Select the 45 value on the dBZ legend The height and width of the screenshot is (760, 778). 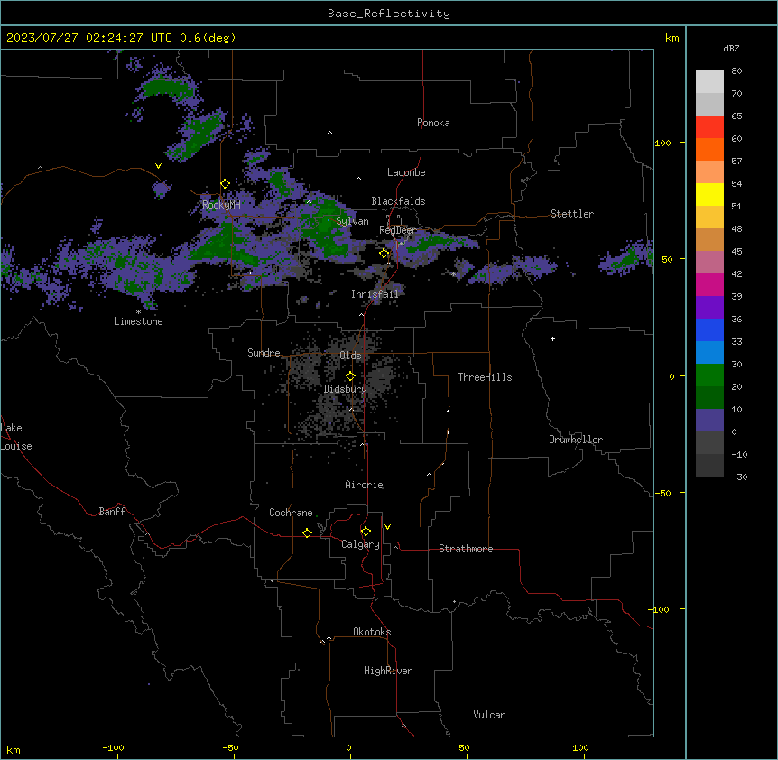736,251
